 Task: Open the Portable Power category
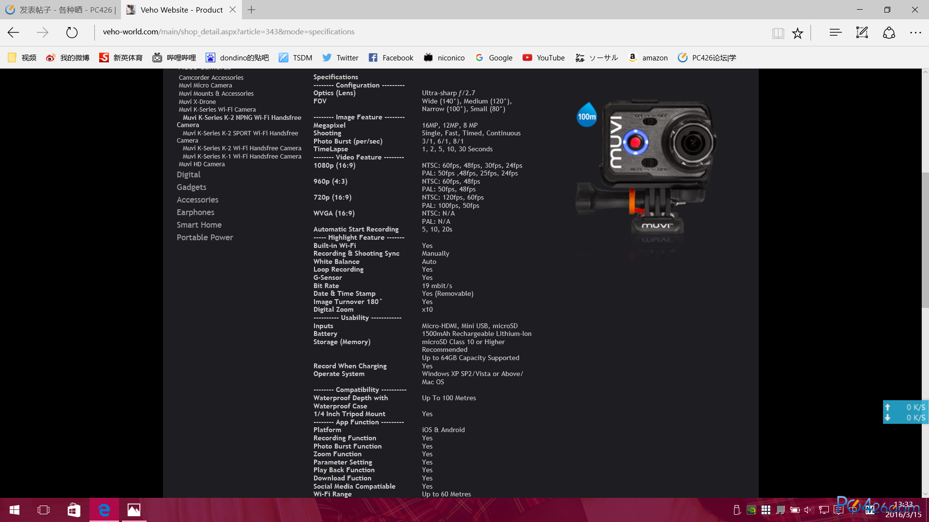pyautogui.click(x=205, y=237)
